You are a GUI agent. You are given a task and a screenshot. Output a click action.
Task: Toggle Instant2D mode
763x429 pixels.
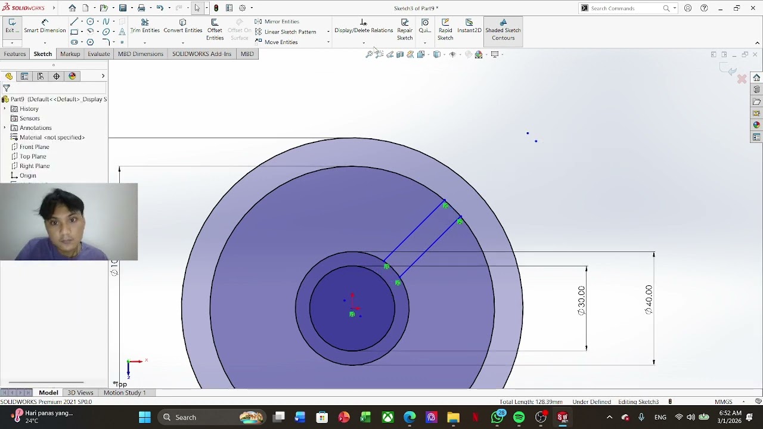[x=469, y=26]
